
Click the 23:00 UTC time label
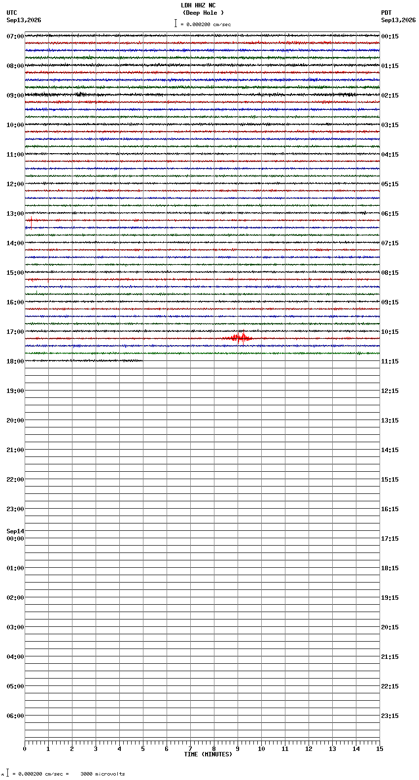pyautogui.click(x=15, y=509)
